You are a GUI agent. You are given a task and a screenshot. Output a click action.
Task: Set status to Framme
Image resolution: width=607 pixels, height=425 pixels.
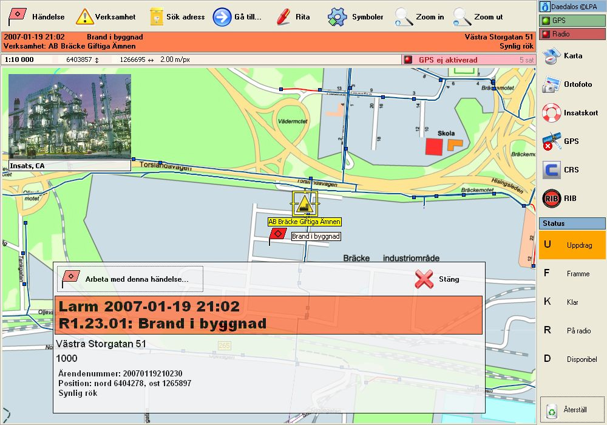572,274
